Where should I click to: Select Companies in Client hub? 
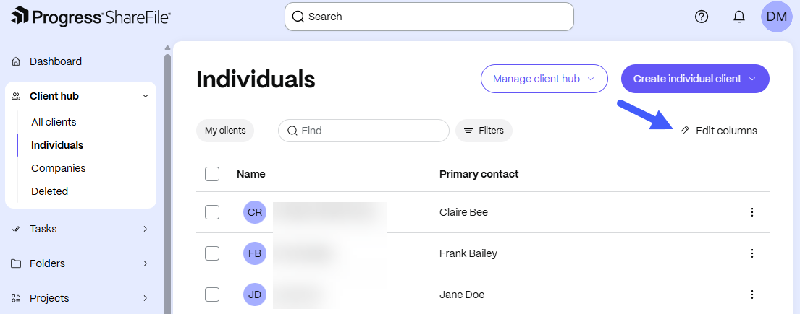pyautogui.click(x=58, y=168)
